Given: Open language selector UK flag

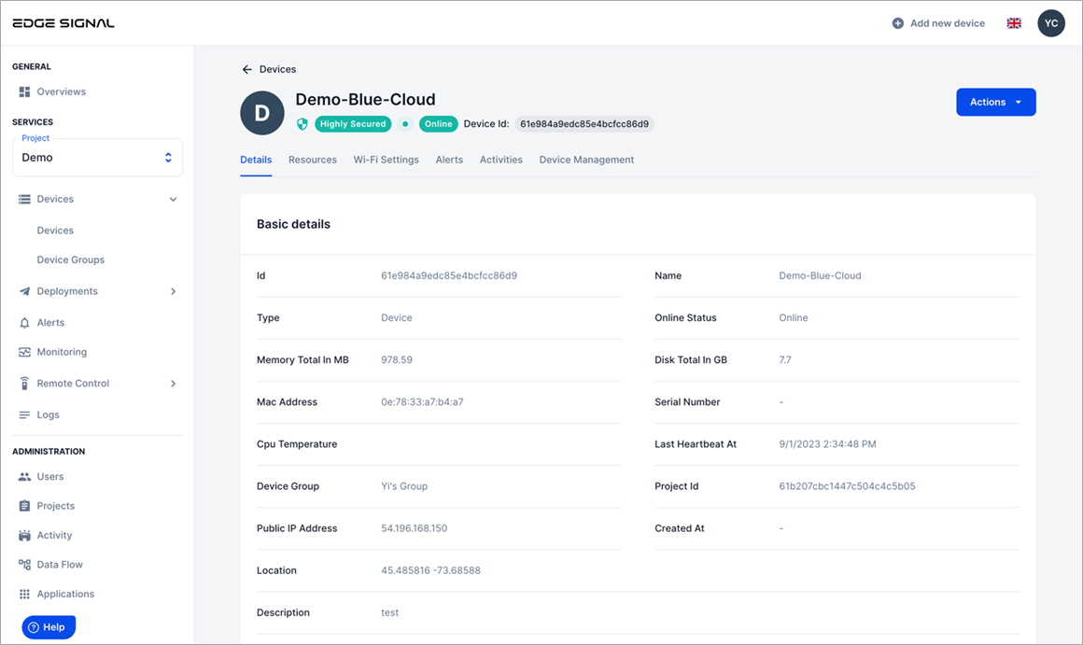Looking at the screenshot, I should pos(1014,23).
